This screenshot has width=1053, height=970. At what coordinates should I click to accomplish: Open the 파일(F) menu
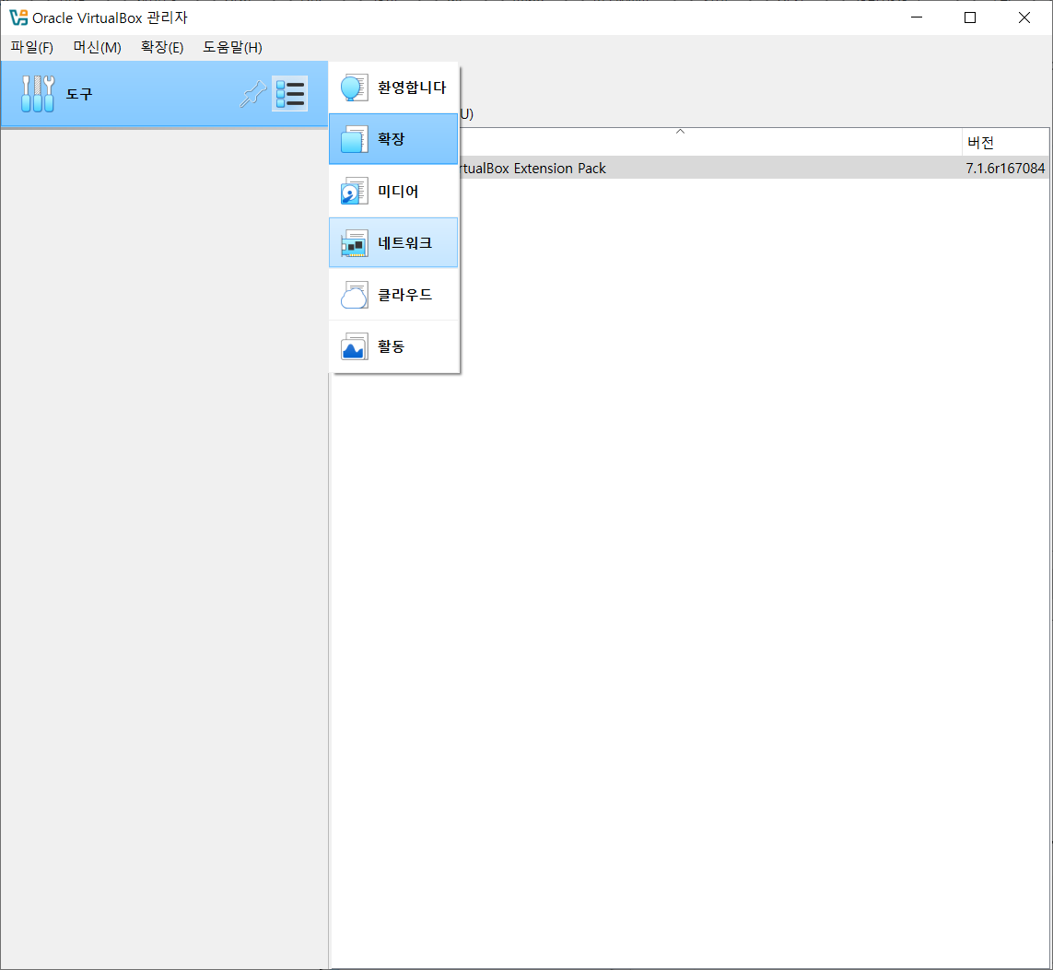pyautogui.click(x=31, y=47)
